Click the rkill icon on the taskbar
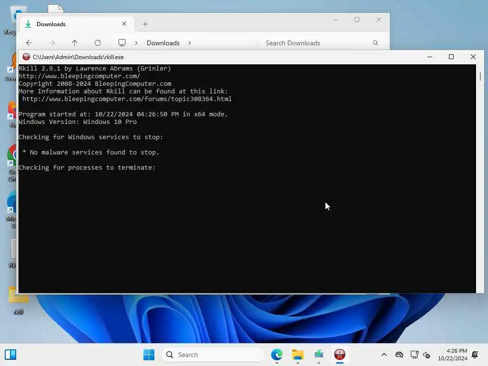This screenshot has width=488, height=366. 339,355
